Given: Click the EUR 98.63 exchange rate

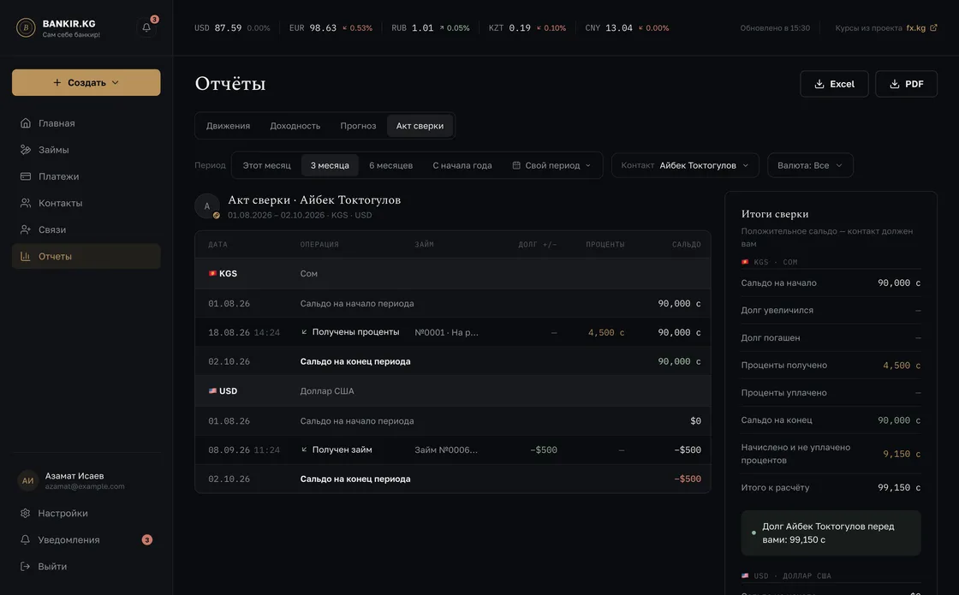Looking at the screenshot, I should (331, 28).
